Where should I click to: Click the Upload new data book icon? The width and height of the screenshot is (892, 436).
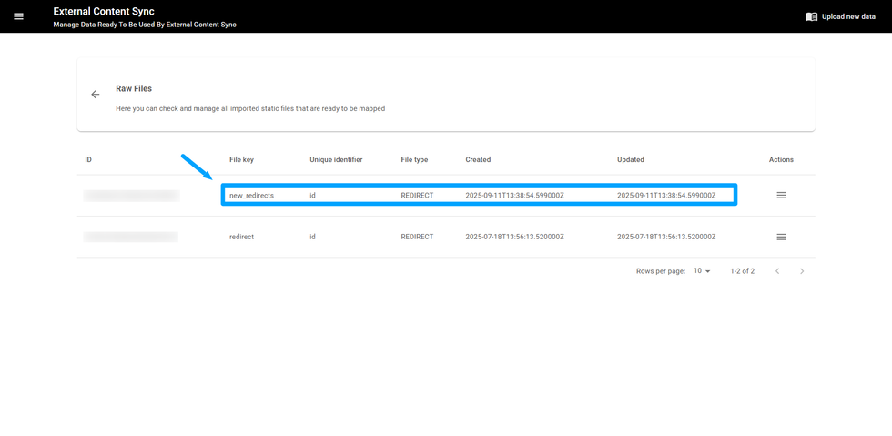click(x=812, y=17)
